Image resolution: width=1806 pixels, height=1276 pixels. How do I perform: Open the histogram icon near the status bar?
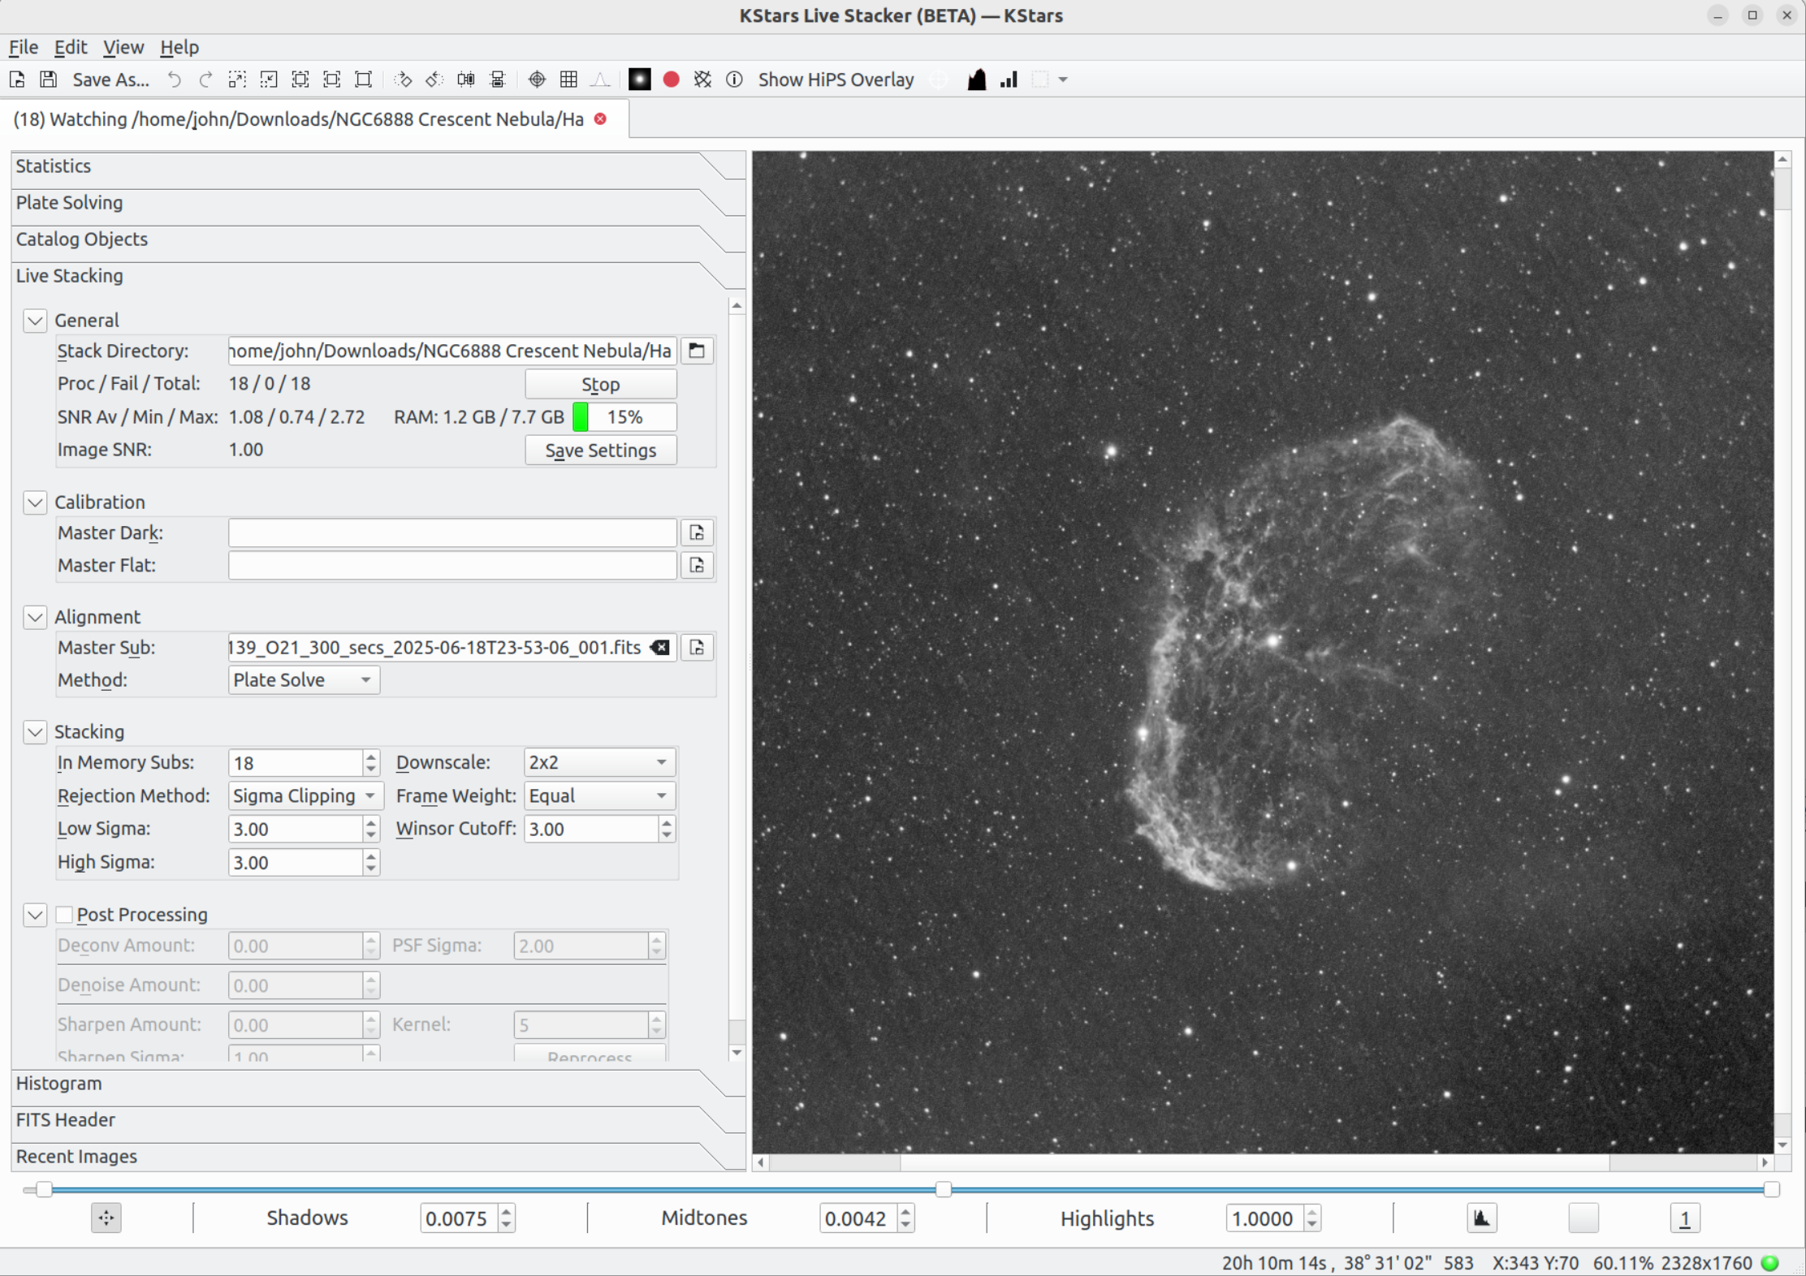(x=1480, y=1218)
